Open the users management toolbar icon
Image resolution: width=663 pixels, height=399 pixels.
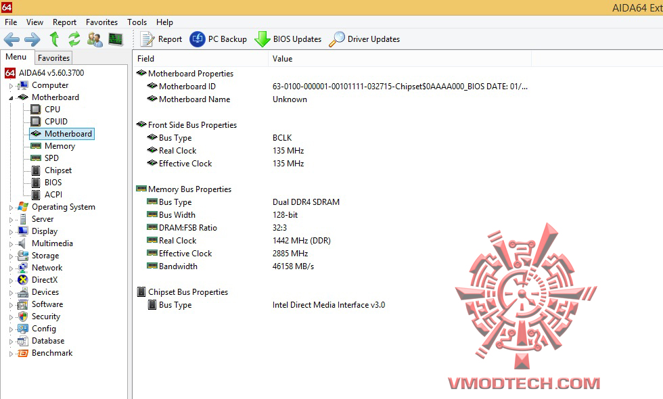95,39
